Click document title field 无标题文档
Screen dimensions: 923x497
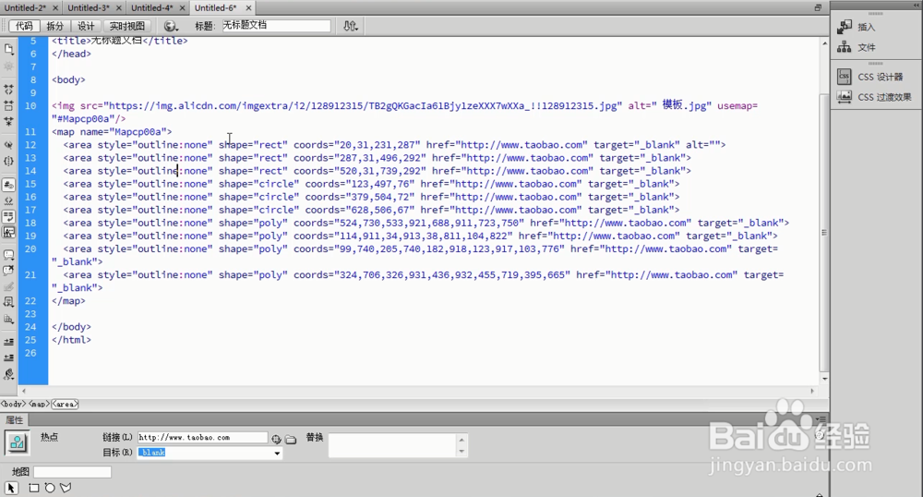(x=276, y=25)
